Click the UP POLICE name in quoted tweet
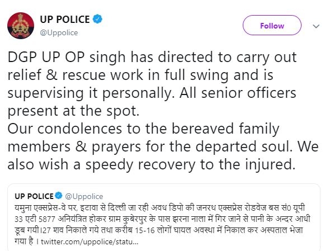 [34, 196]
